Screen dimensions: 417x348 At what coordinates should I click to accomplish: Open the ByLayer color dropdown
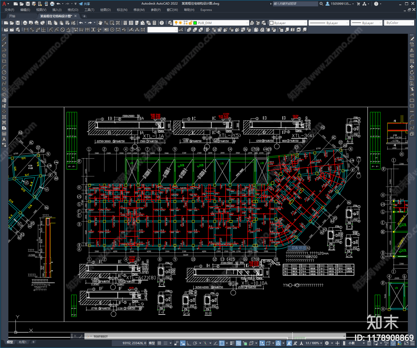pyautogui.click(x=288, y=23)
